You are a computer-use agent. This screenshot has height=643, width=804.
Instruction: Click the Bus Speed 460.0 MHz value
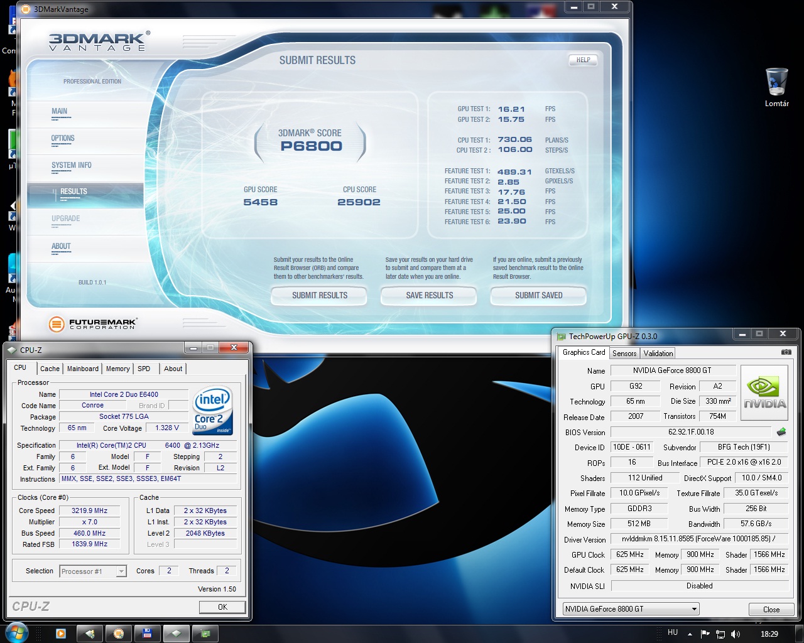pos(90,533)
